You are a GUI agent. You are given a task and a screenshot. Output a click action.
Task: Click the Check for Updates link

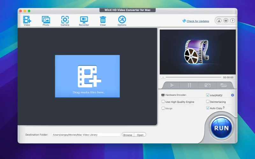(x=198, y=21)
